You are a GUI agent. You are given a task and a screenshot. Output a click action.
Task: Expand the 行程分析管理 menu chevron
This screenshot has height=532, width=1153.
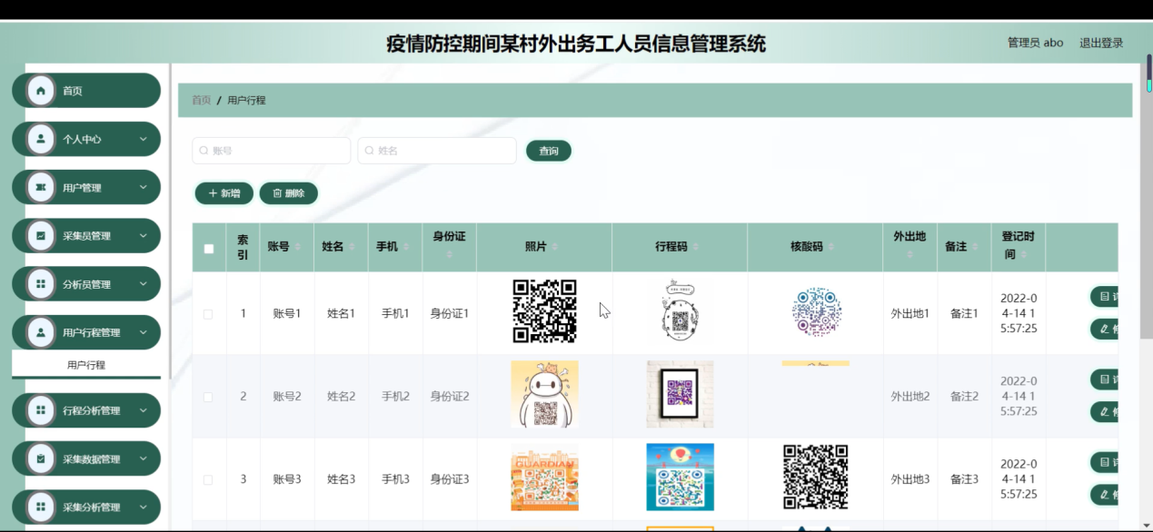click(x=143, y=410)
